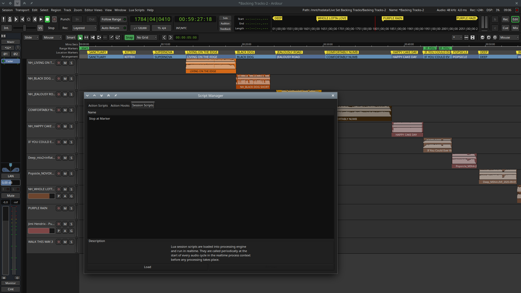Image resolution: width=521 pixels, height=293 pixels.
Task: Select the Draw pencil tool
Action: [111, 37]
